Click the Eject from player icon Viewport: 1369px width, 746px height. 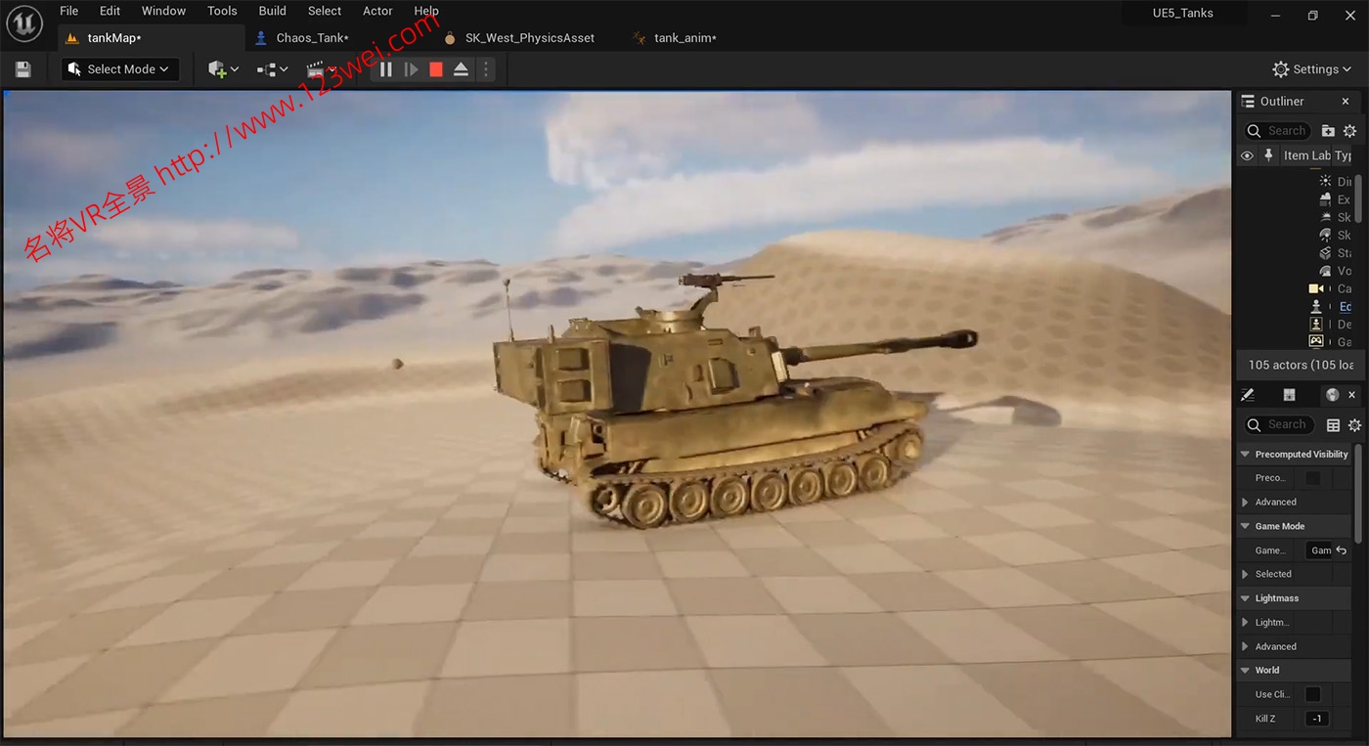(461, 69)
